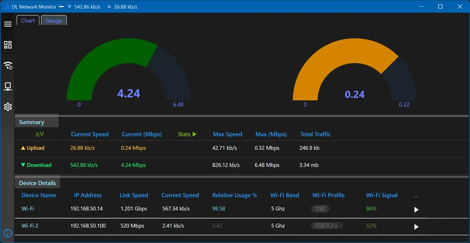Click the 52% Wi-Fi signal value

coord(371,226)
